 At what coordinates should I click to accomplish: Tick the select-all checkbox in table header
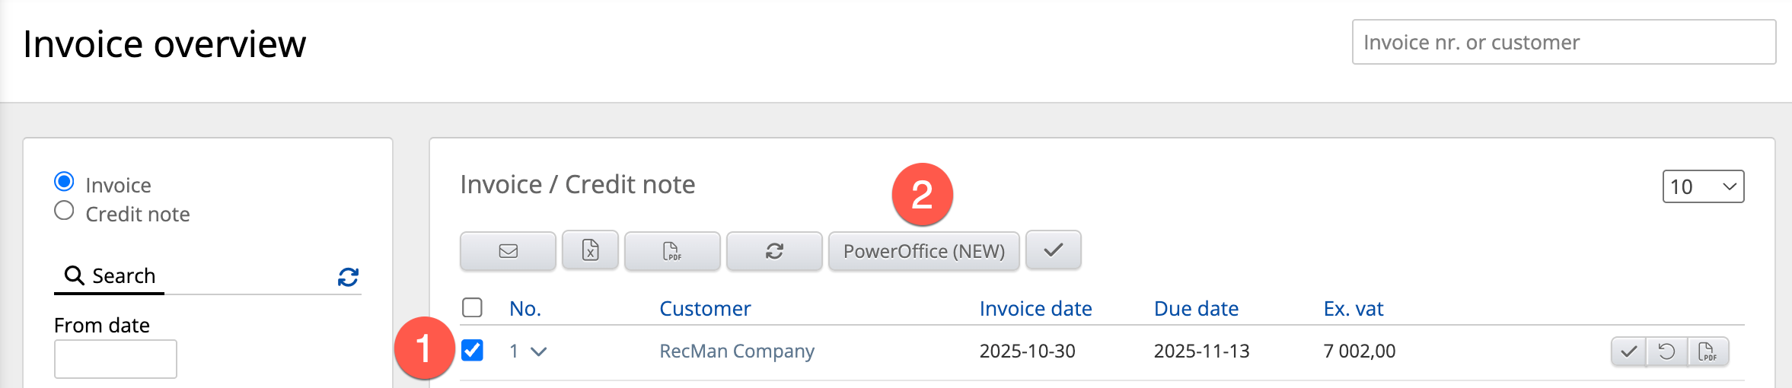(472, 307)
